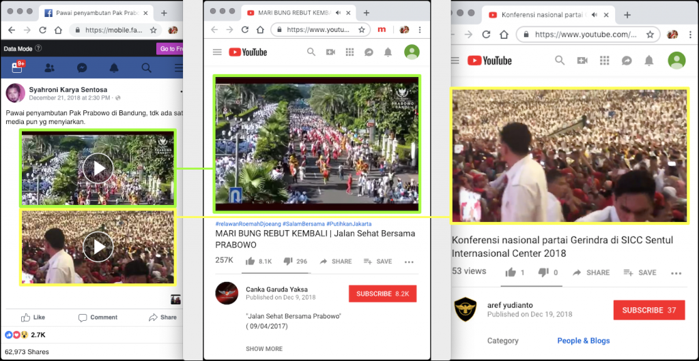Open more actions ellipsis under Konferensi video

tap(676, 272)
